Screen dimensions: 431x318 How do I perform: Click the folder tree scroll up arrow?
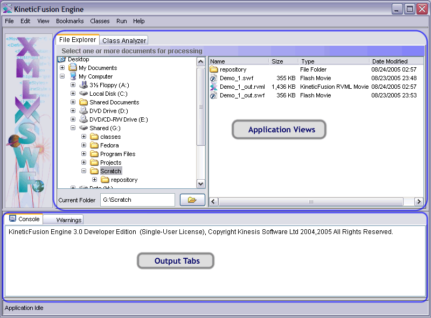(x=201, y=62)
